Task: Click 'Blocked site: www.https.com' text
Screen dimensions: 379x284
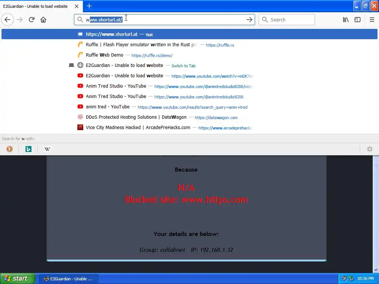Action: (186, 199)
